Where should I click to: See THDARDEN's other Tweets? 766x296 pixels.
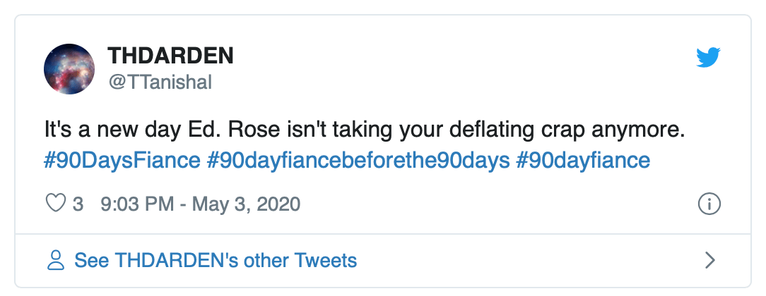tap(216, 260)
